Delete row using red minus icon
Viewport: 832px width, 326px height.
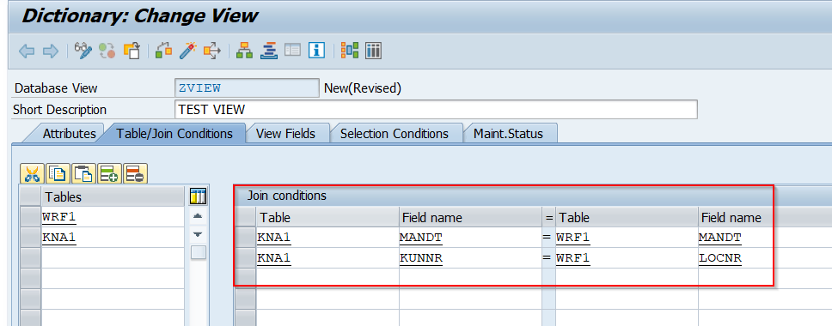tap(136, 173)
